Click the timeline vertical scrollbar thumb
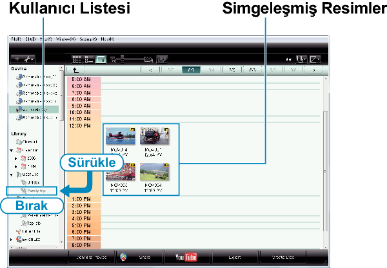 [326, 171]
